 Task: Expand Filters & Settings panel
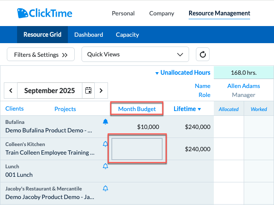coord(41,54)
